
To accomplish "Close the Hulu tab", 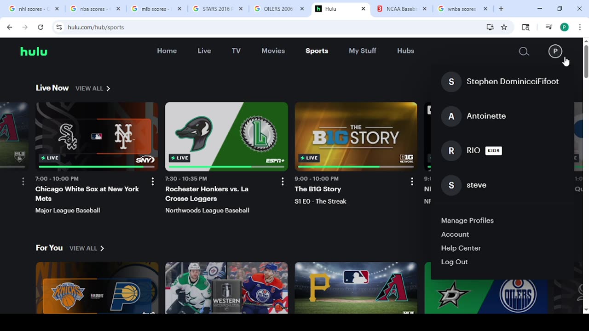I will point(363,9).
